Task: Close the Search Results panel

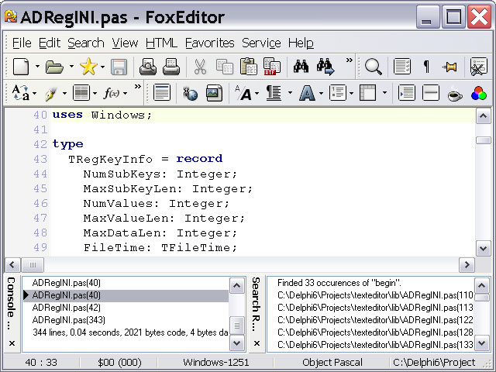Action: pyautogui.click(x=257, y=343)
